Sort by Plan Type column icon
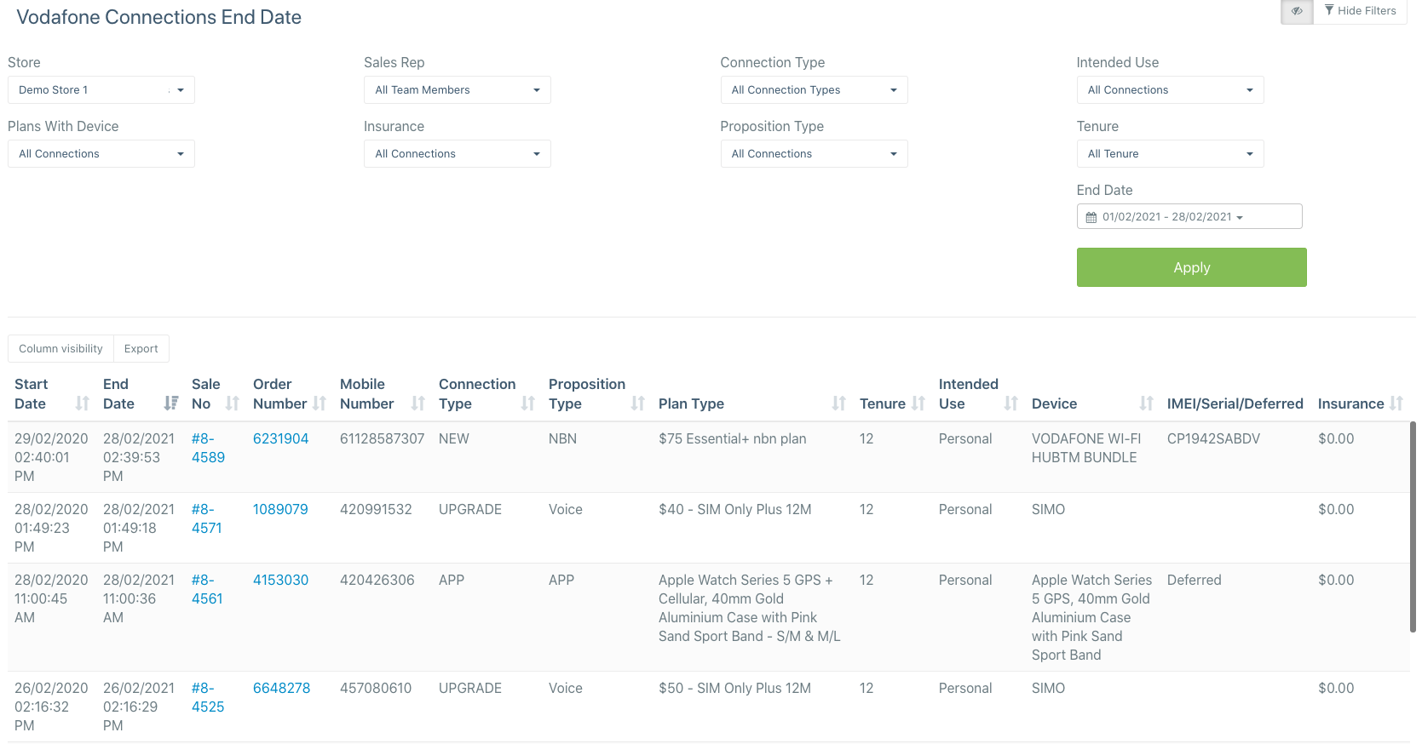The width and height of the screenshot is (1422, 744). (838, 403)
